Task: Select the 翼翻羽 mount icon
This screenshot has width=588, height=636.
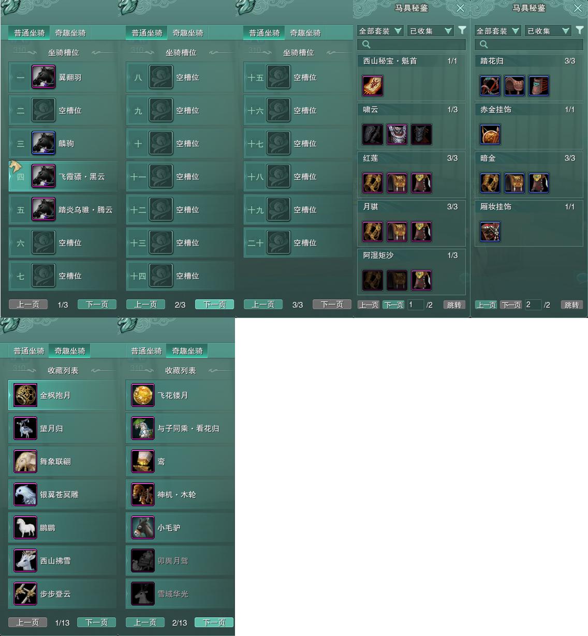Action: (x=43, y=77)
